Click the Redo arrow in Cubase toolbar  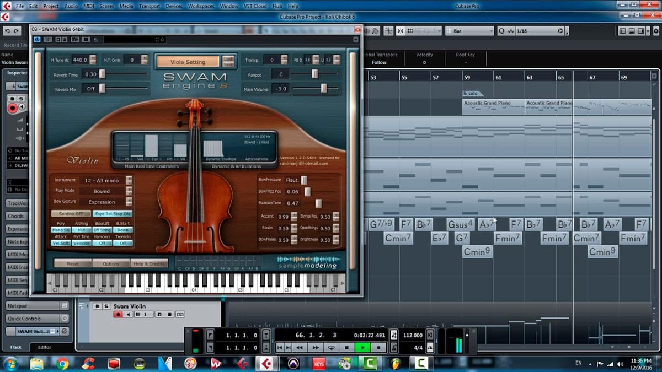(x=17, y=31)
